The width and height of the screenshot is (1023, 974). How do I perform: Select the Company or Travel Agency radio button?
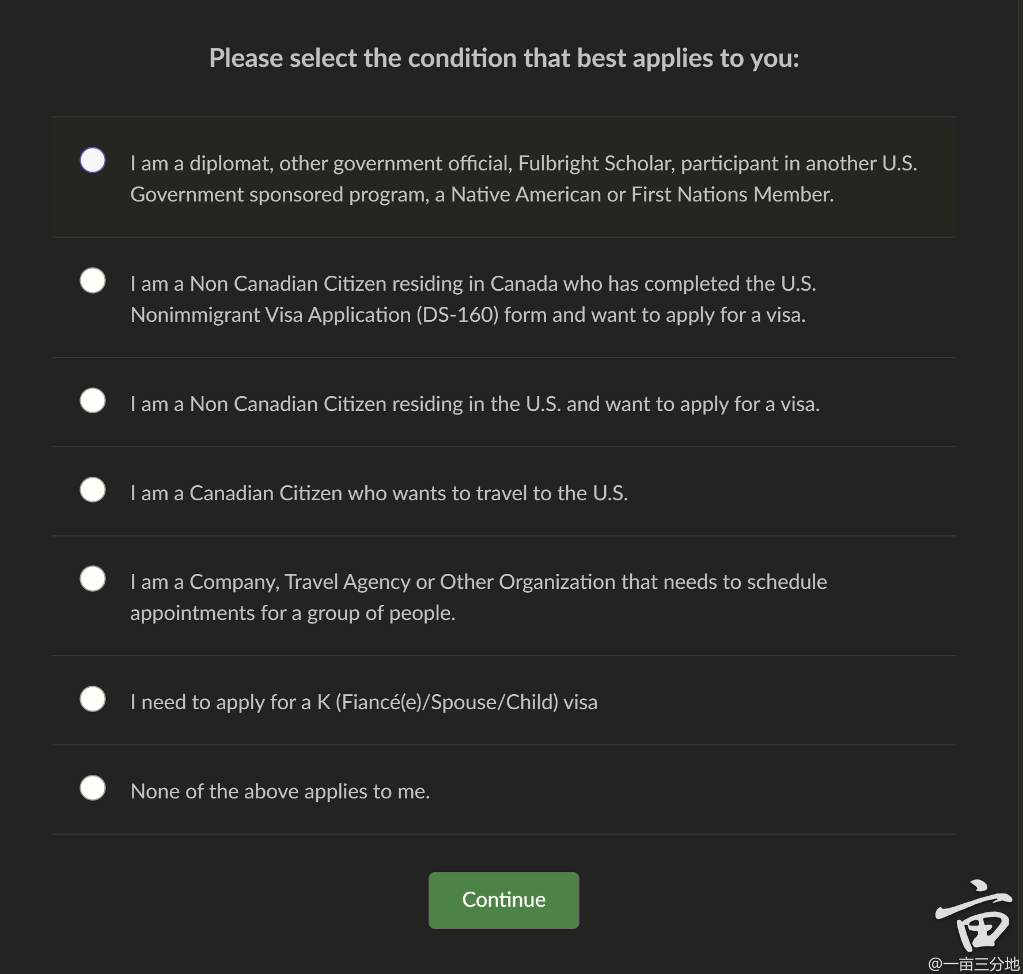click(x=93, y=579)
